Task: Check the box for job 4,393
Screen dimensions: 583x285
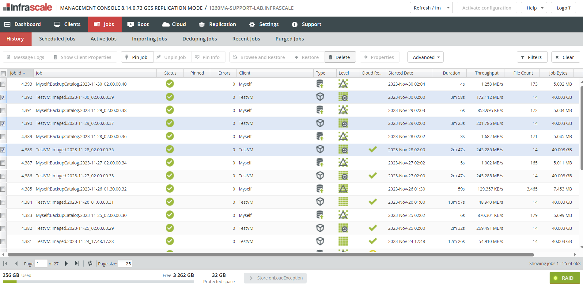Action: click(x=3, y=84)
